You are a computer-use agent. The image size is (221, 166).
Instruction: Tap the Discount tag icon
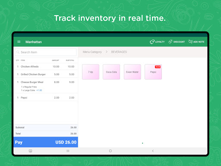pos(170,41)
